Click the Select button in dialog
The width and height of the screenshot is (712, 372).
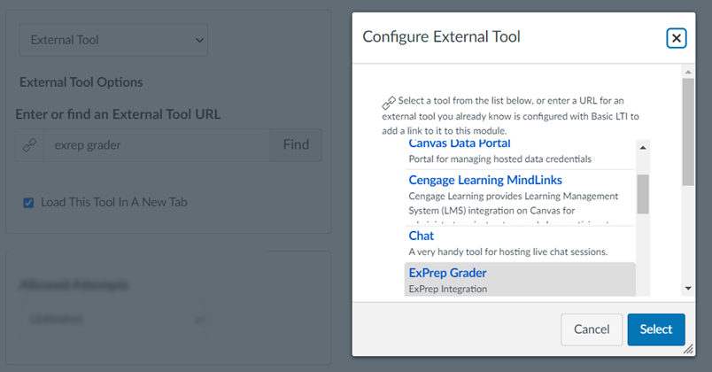pyautogui.click(x=656, y=329)
